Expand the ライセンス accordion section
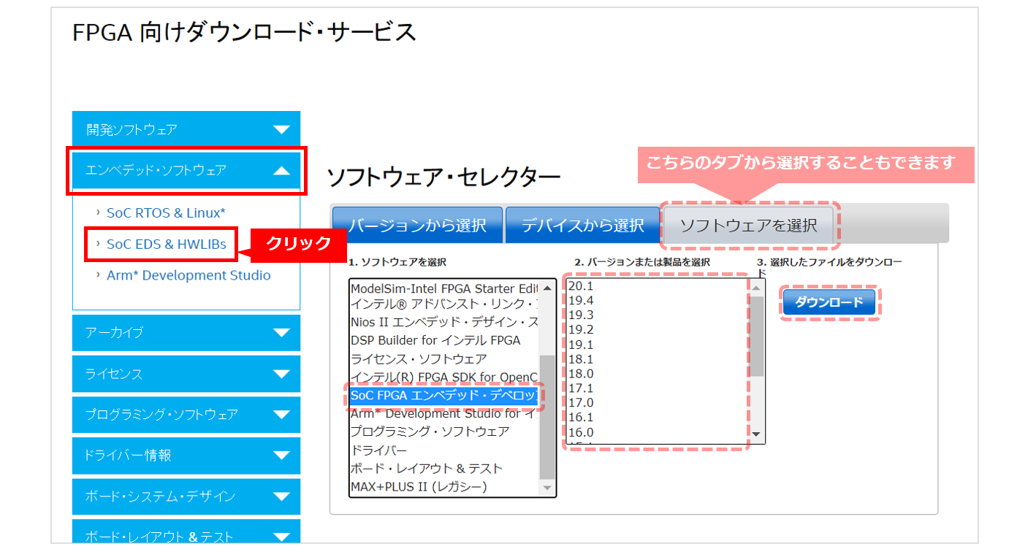Screen dimensions: 1036x549 coord(186,374)
